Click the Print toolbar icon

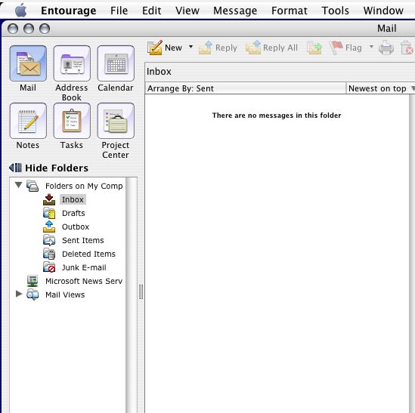(386, 48)
